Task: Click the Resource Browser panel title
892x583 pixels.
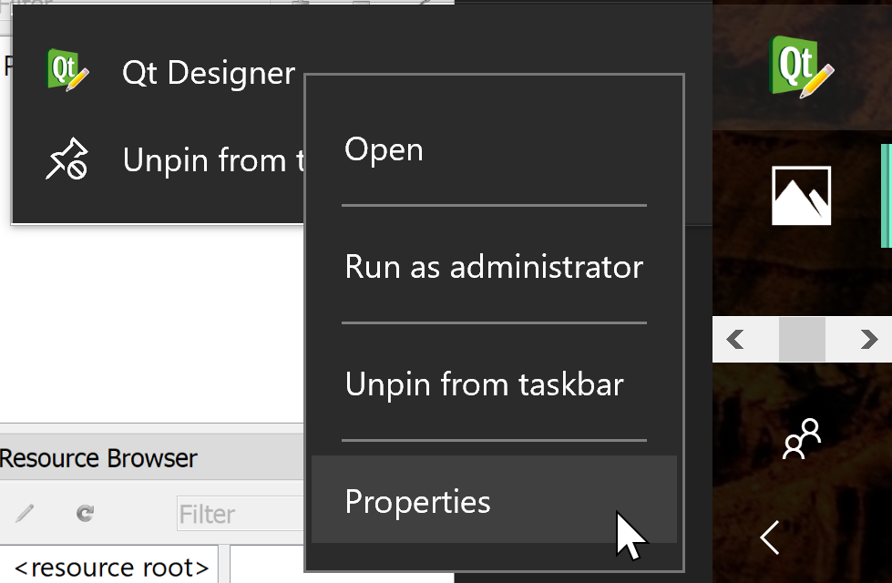Action: pyautogui.click(x=97, y=458)
